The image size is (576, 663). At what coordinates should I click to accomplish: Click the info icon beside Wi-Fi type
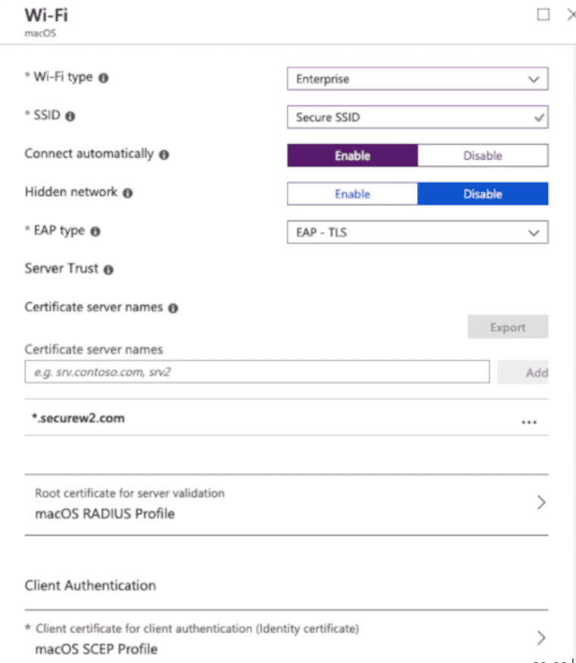104,78
